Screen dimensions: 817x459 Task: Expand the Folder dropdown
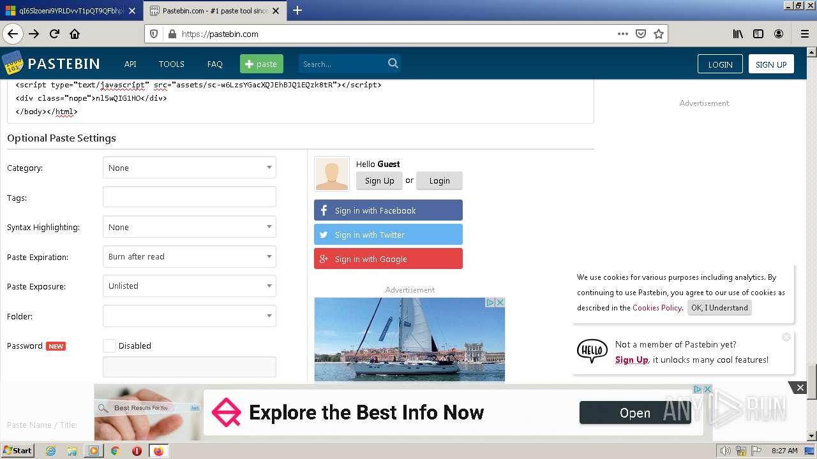point(190,316)
